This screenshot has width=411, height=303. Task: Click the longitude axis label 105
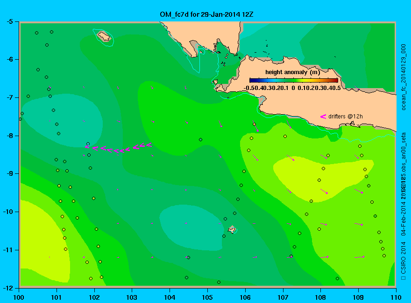[207, 297]
